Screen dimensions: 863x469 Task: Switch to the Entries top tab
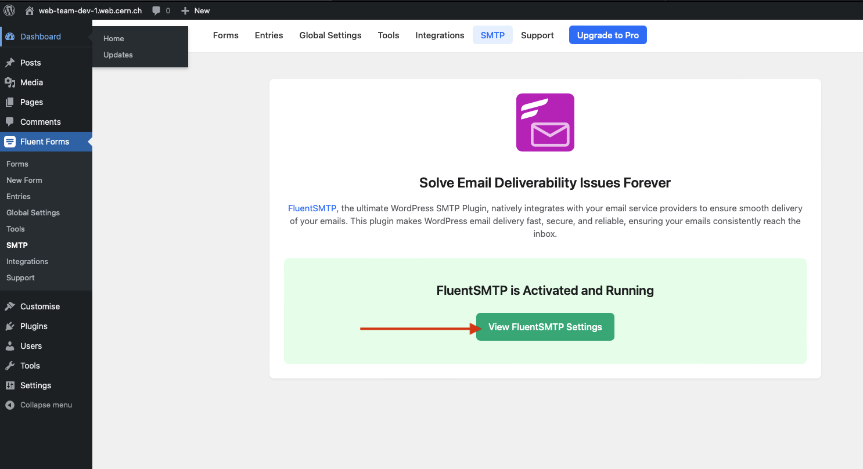269,35
